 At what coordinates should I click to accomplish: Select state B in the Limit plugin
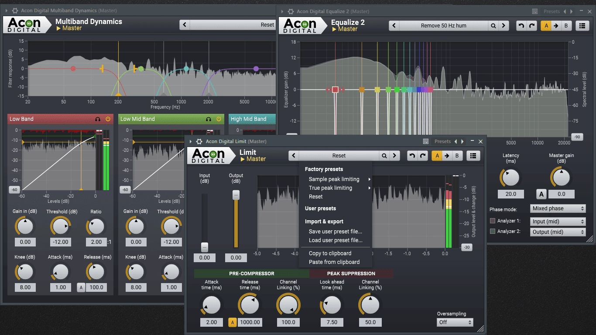(x=457, y=156)
